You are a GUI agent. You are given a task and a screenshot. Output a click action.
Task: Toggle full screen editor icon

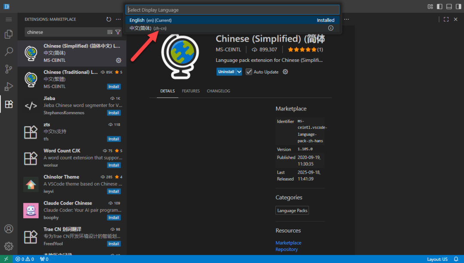[446, 19]
